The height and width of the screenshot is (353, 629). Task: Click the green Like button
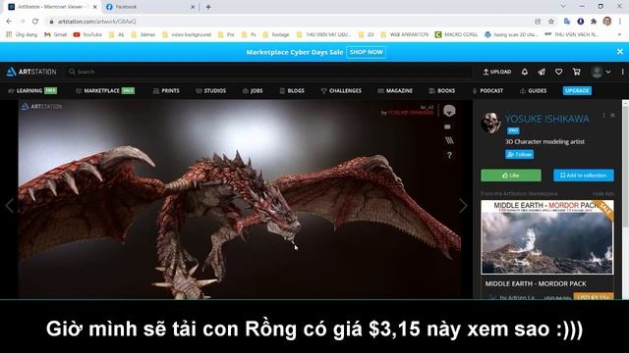click(511, 176)
